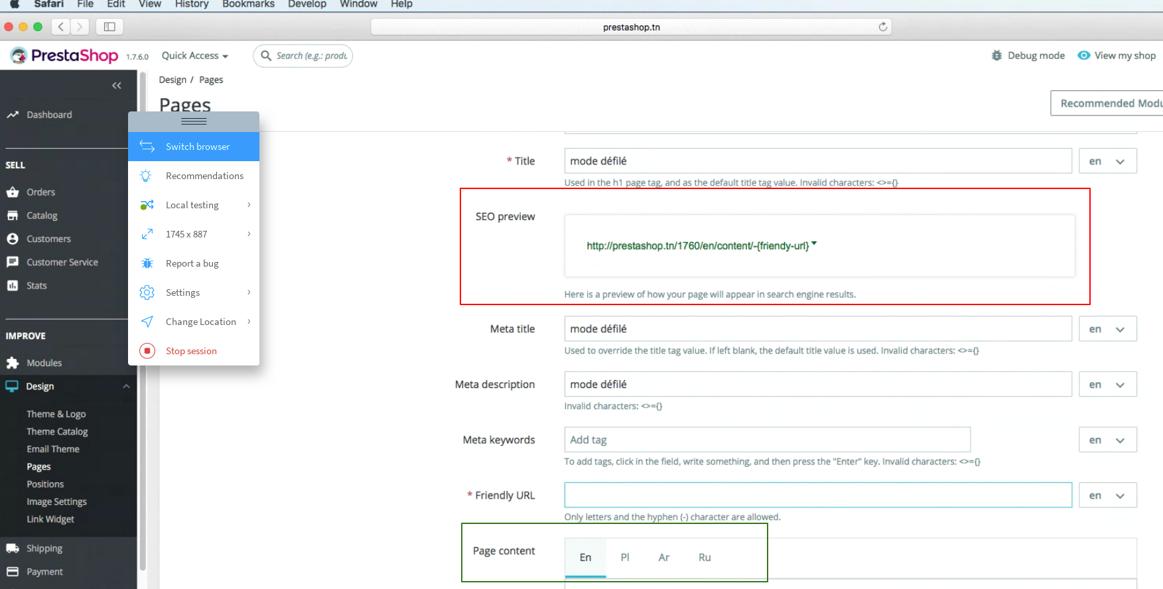Click the Orders basket icon
The width and height of the screenshot is (1163, 589).
[12, 192]
